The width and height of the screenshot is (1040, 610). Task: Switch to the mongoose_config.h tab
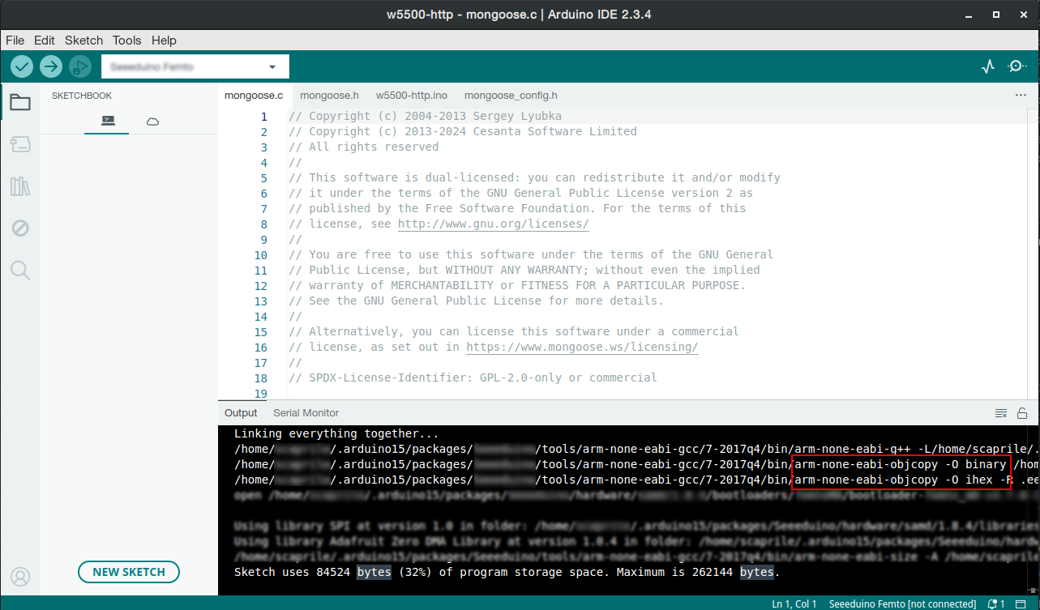[x=511, y=96]
